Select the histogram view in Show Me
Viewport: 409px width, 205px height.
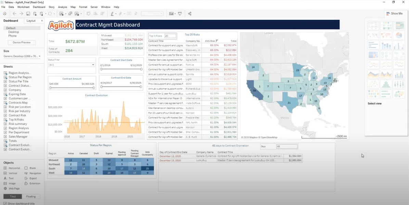(x=385, y=84)
